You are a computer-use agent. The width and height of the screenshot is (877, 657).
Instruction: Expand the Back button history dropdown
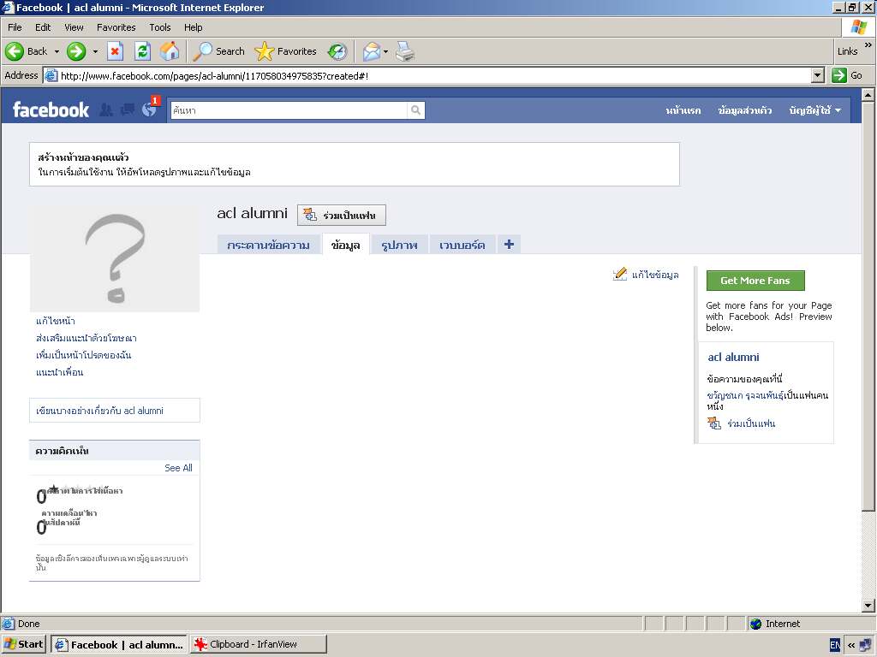click(x=57, y=51)
